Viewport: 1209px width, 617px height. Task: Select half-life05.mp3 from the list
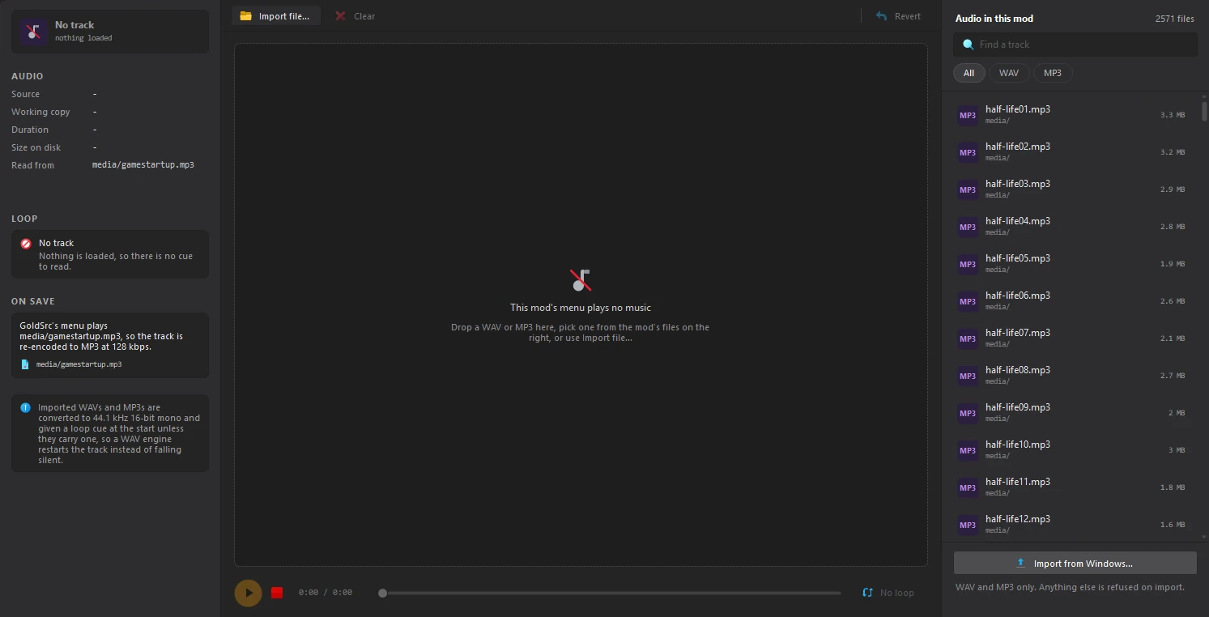(x=1071, y=264)
